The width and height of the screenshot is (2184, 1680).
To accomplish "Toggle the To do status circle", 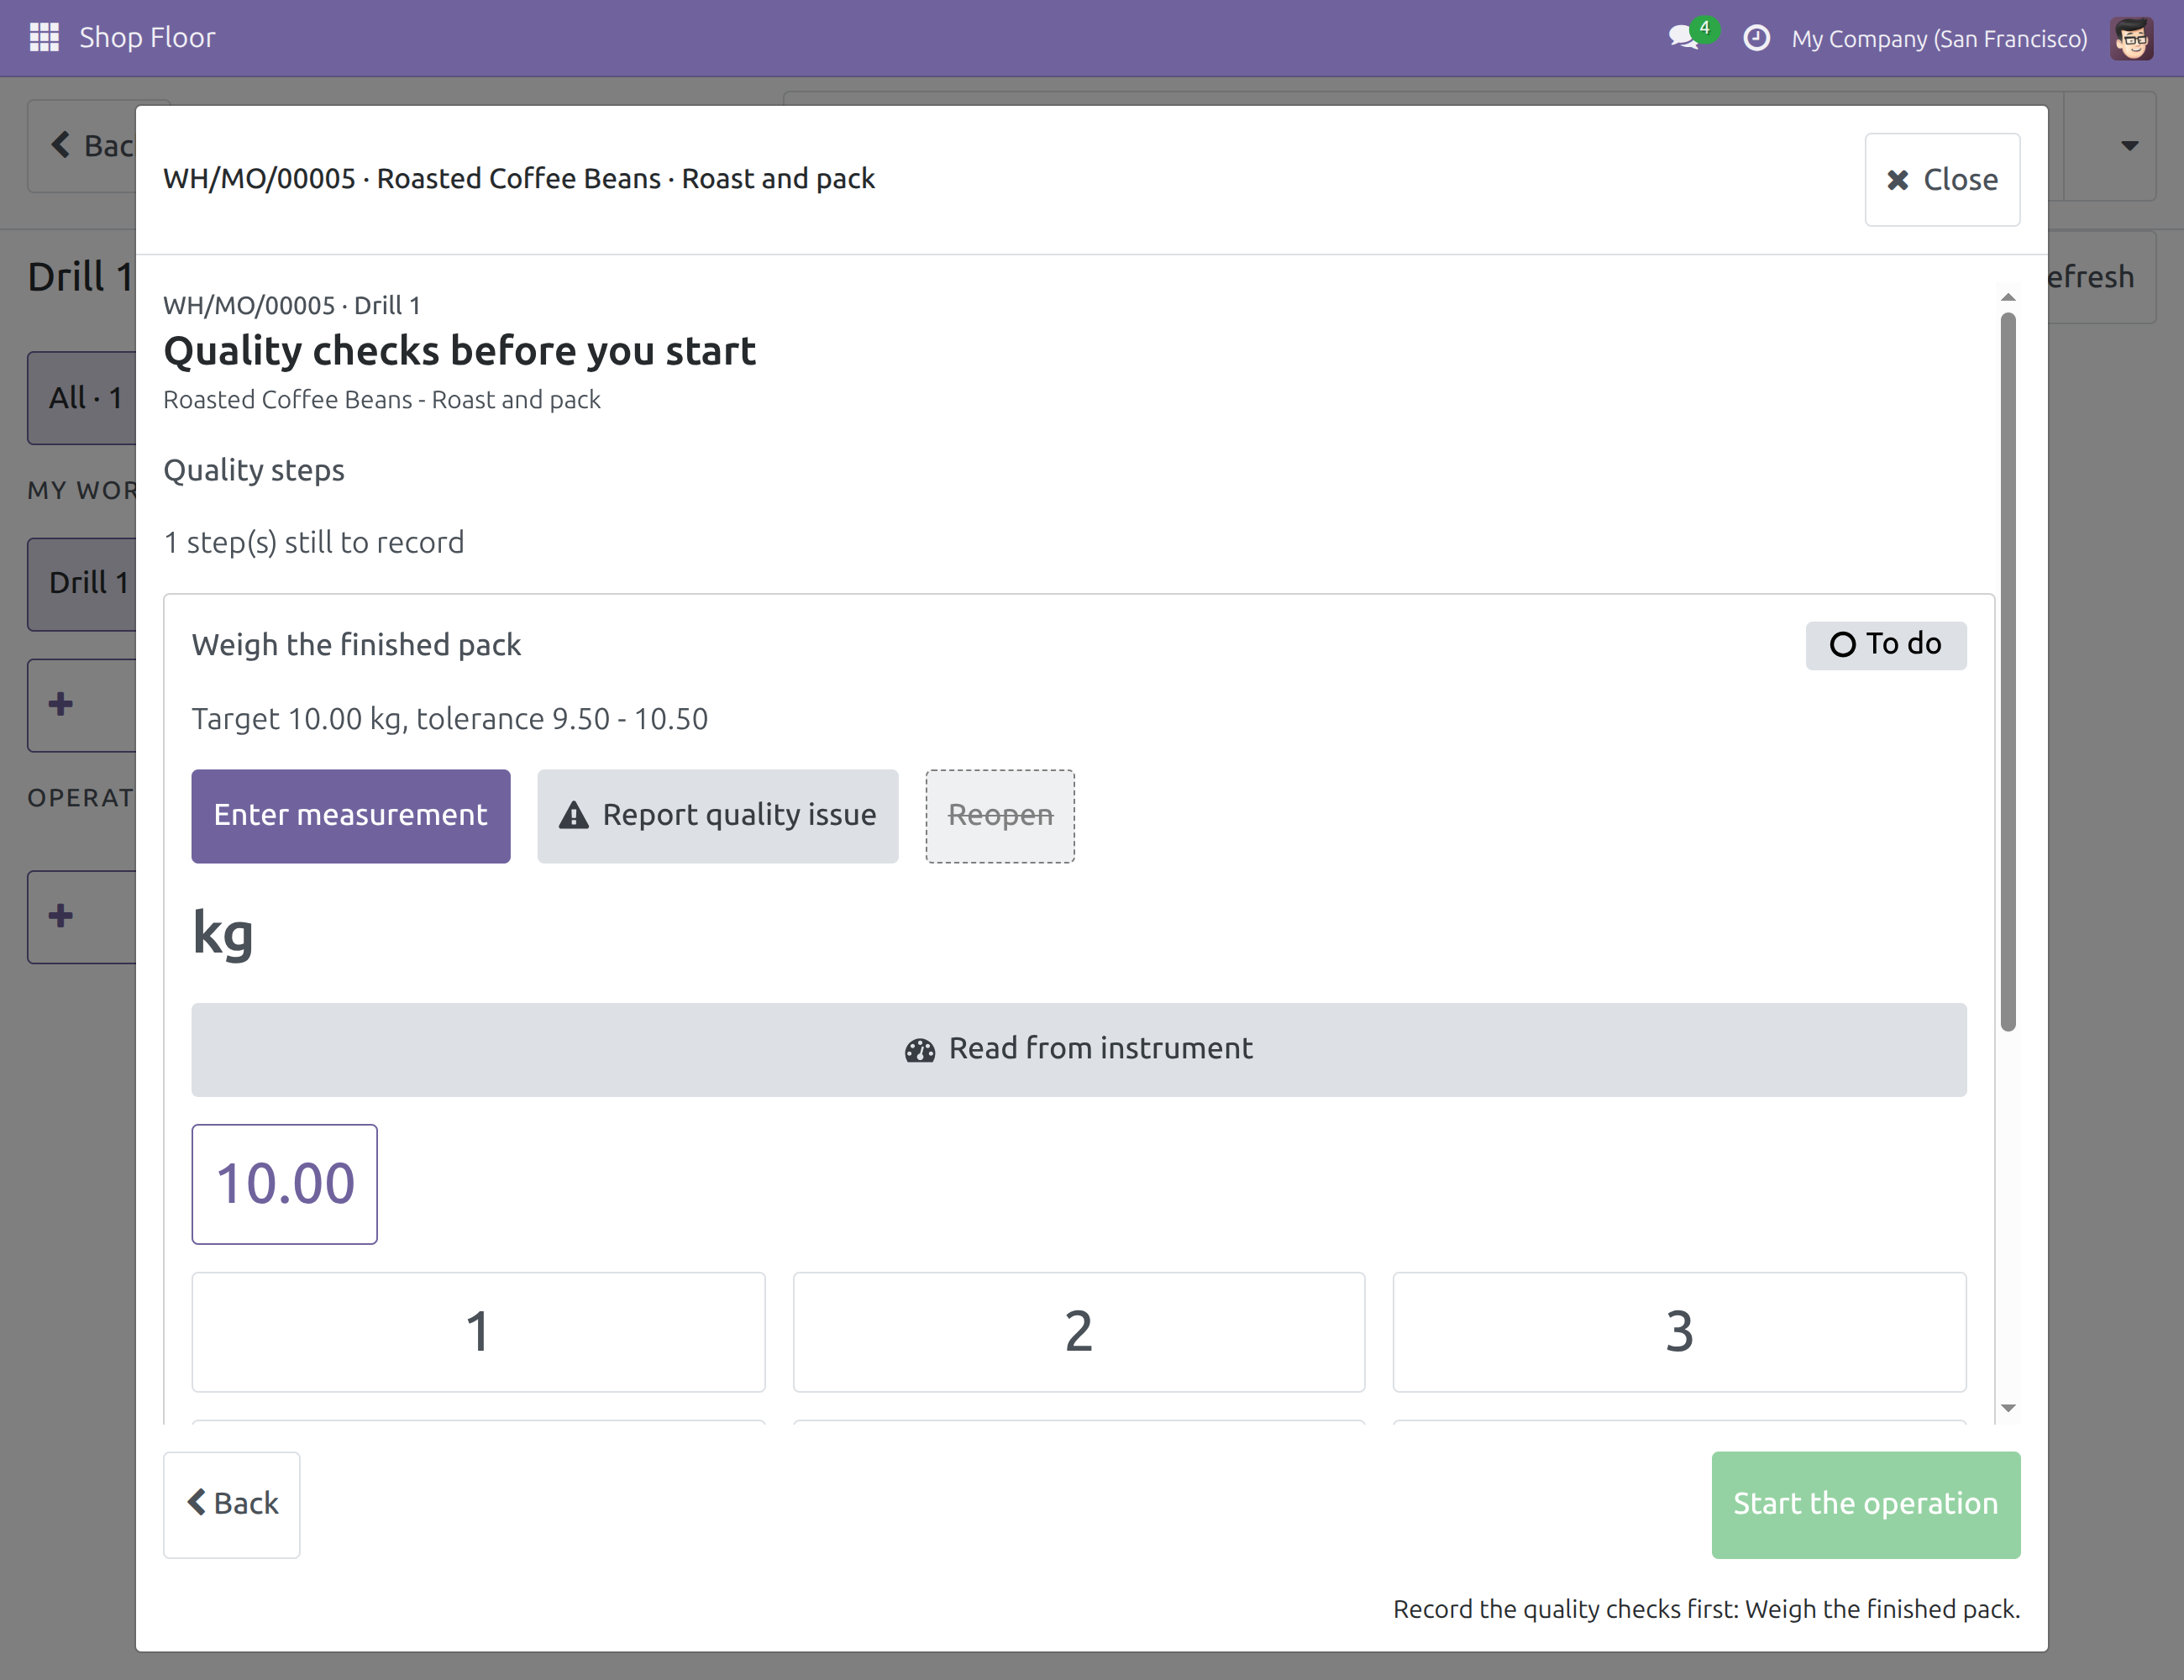I will coord(1843,645).
